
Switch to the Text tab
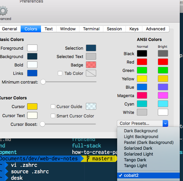[49, 29]
